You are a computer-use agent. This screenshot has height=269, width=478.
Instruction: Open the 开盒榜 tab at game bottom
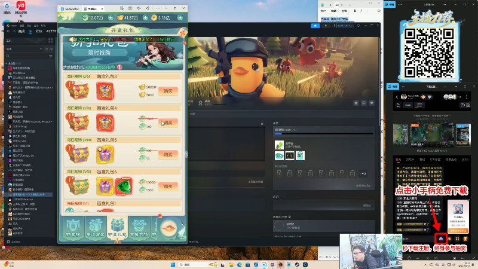[73, 228]
